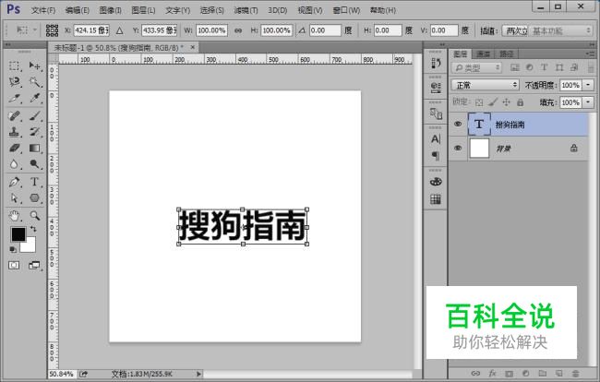Reset default foreground and background colors

(13, 249)
